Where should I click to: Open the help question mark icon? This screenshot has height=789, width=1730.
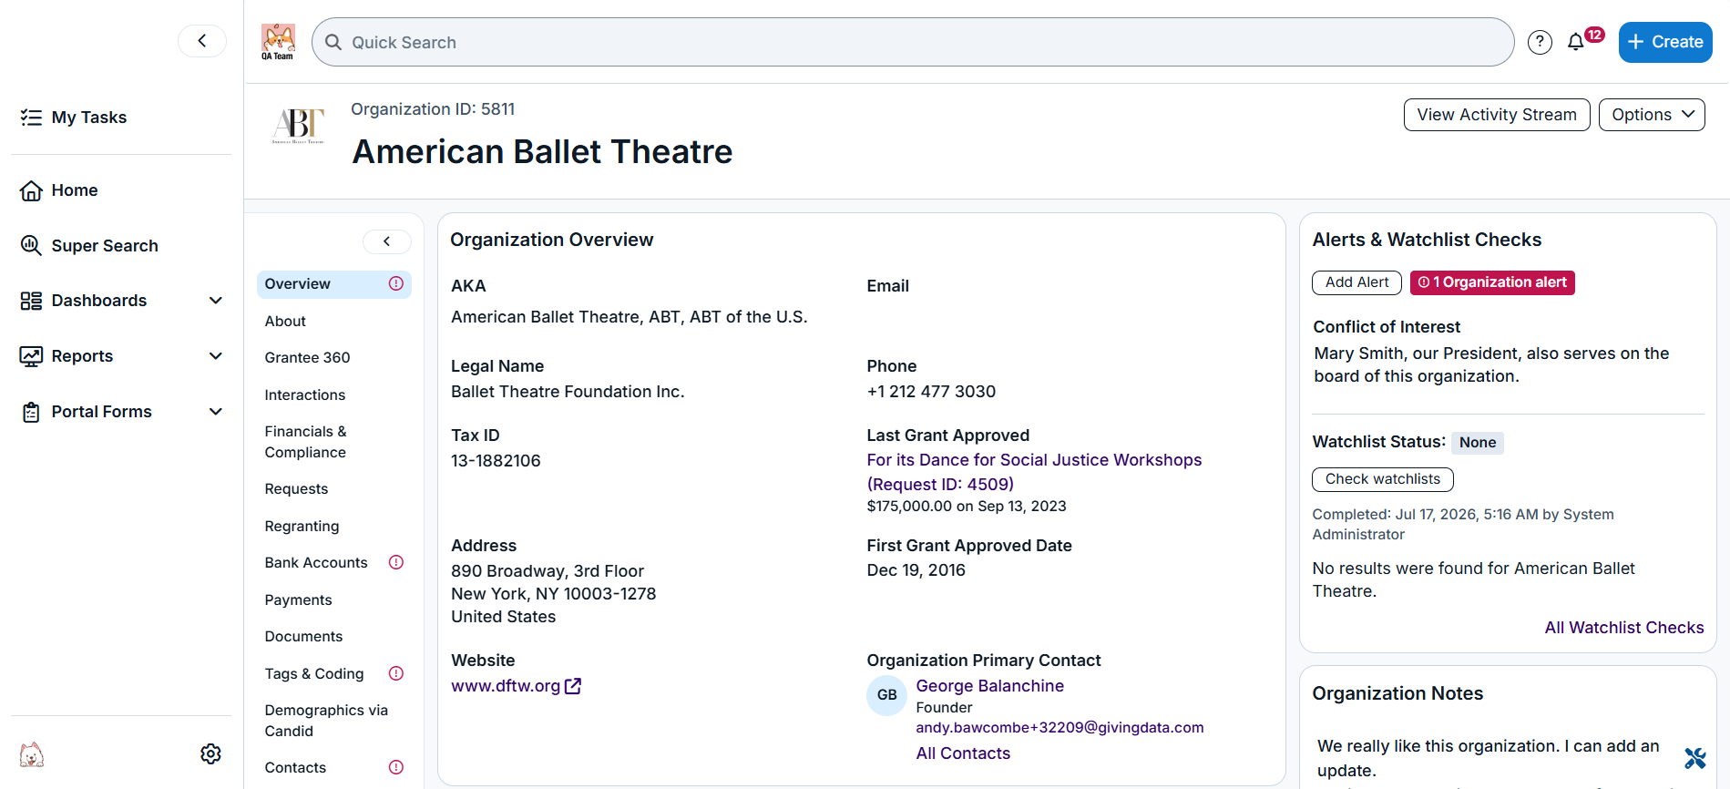(1540, 42)
